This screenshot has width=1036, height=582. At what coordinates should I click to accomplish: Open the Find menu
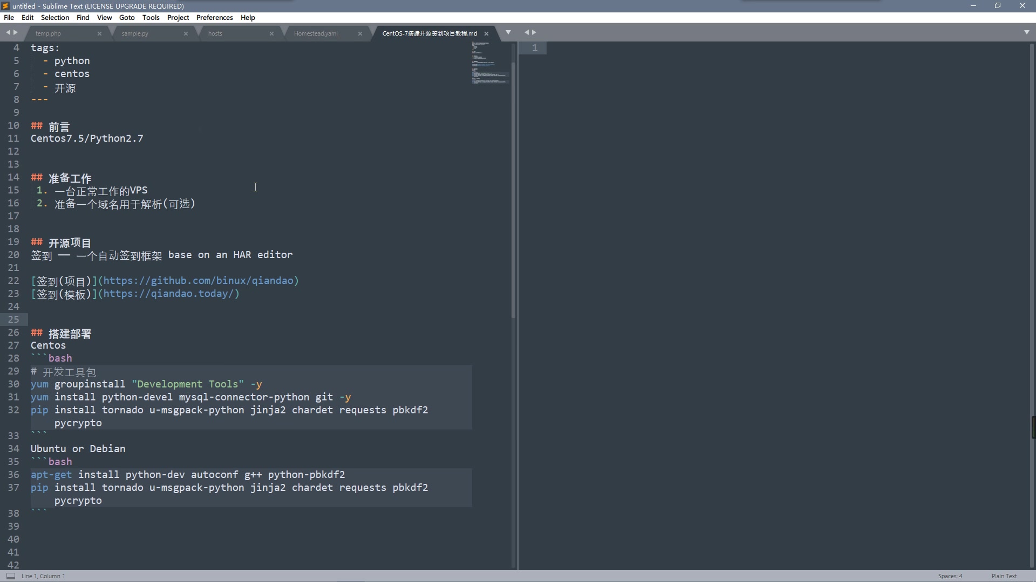coord(83,17)
